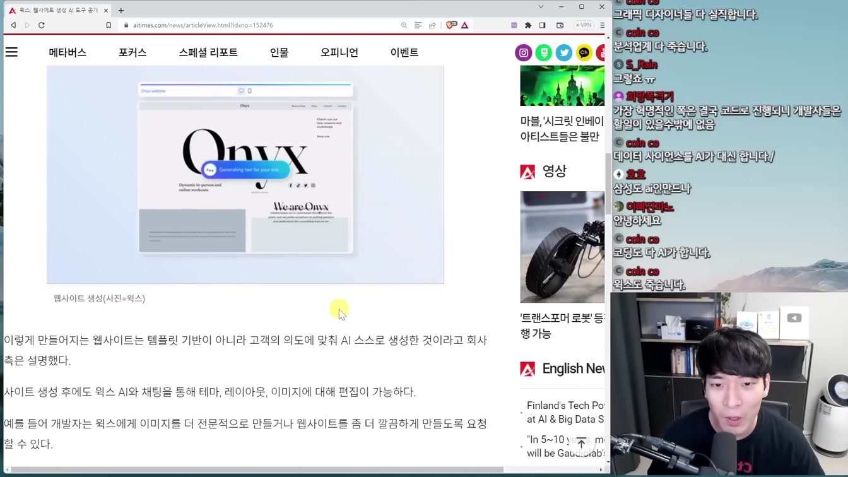The image size is (848, 477).
Task: Share this page icon
Action: [x=432, y=25]
